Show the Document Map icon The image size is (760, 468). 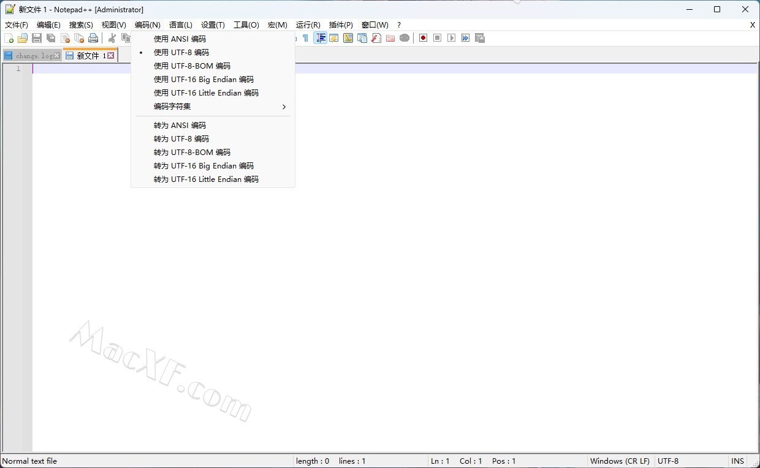pos(348,38)
